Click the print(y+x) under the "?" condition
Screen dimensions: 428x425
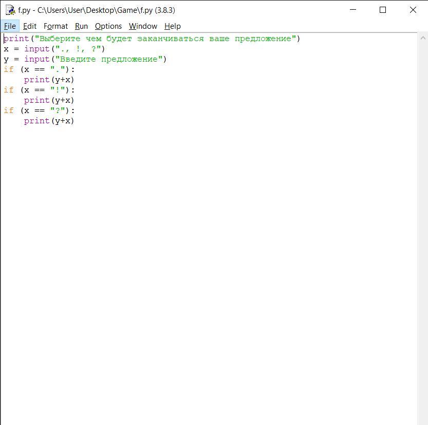pos(49,121)
